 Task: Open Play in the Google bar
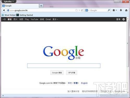tap(27, 19)
